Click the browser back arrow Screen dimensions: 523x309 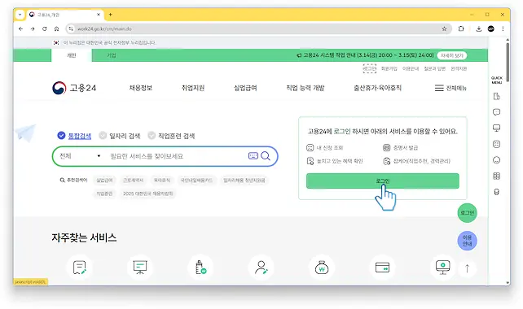pos(20,29)
